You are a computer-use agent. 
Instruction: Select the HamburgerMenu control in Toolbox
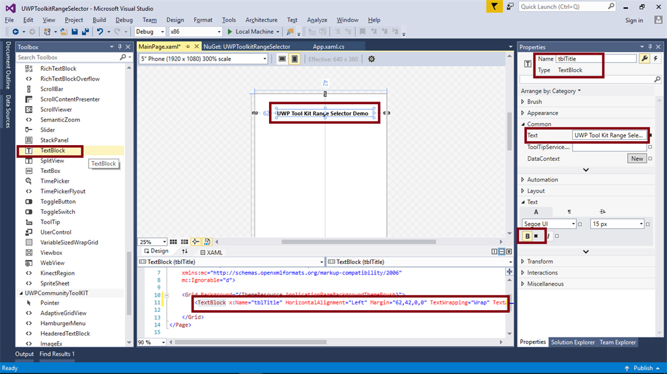63,323
